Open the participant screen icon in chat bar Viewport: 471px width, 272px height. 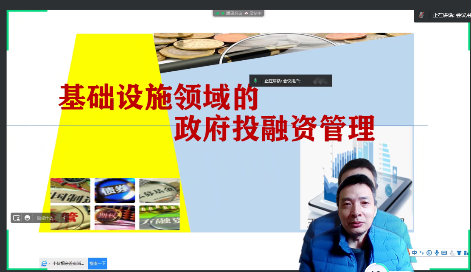pos(17,218)
